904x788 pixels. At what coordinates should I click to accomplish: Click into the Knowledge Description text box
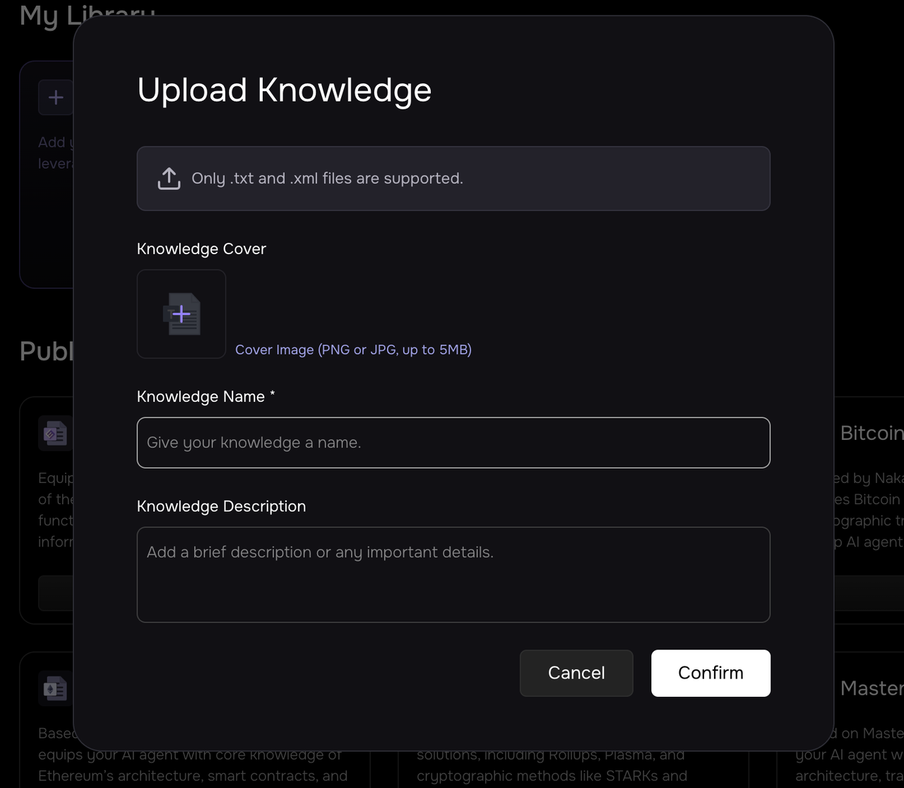(x=453, y=575)
